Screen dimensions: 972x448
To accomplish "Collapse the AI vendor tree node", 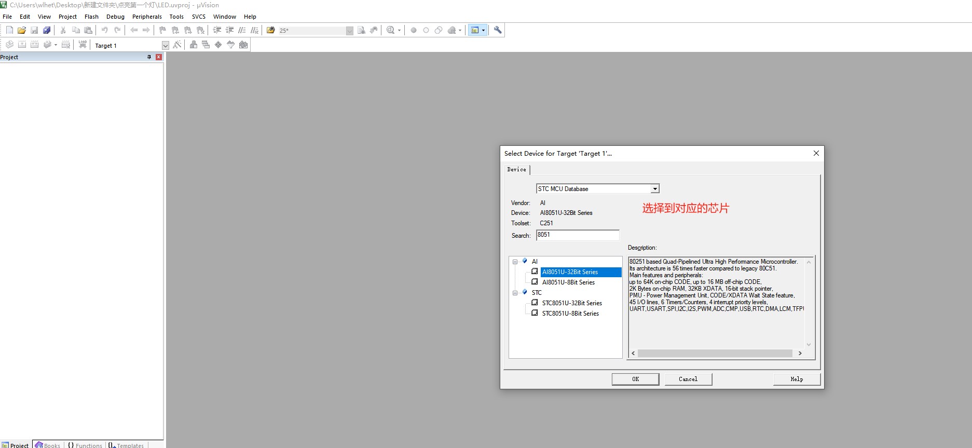I will 515,262.
